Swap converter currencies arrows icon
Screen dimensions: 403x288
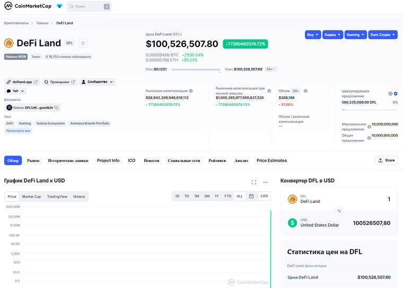339,211
